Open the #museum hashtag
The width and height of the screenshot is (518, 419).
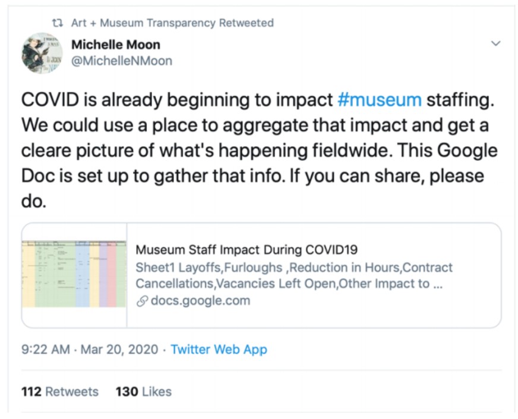click(379, 100)
